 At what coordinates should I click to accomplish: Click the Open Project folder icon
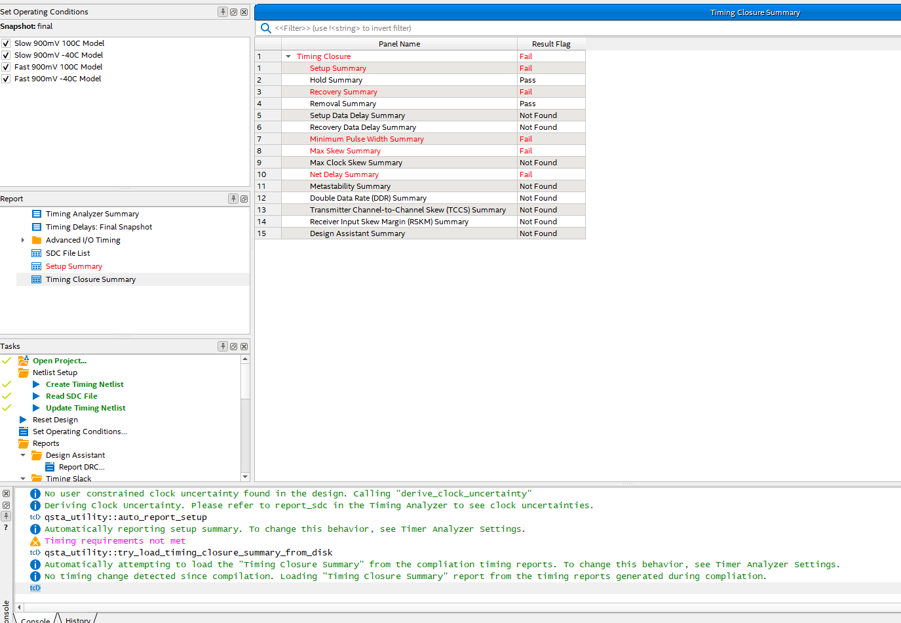pos(24,361)
